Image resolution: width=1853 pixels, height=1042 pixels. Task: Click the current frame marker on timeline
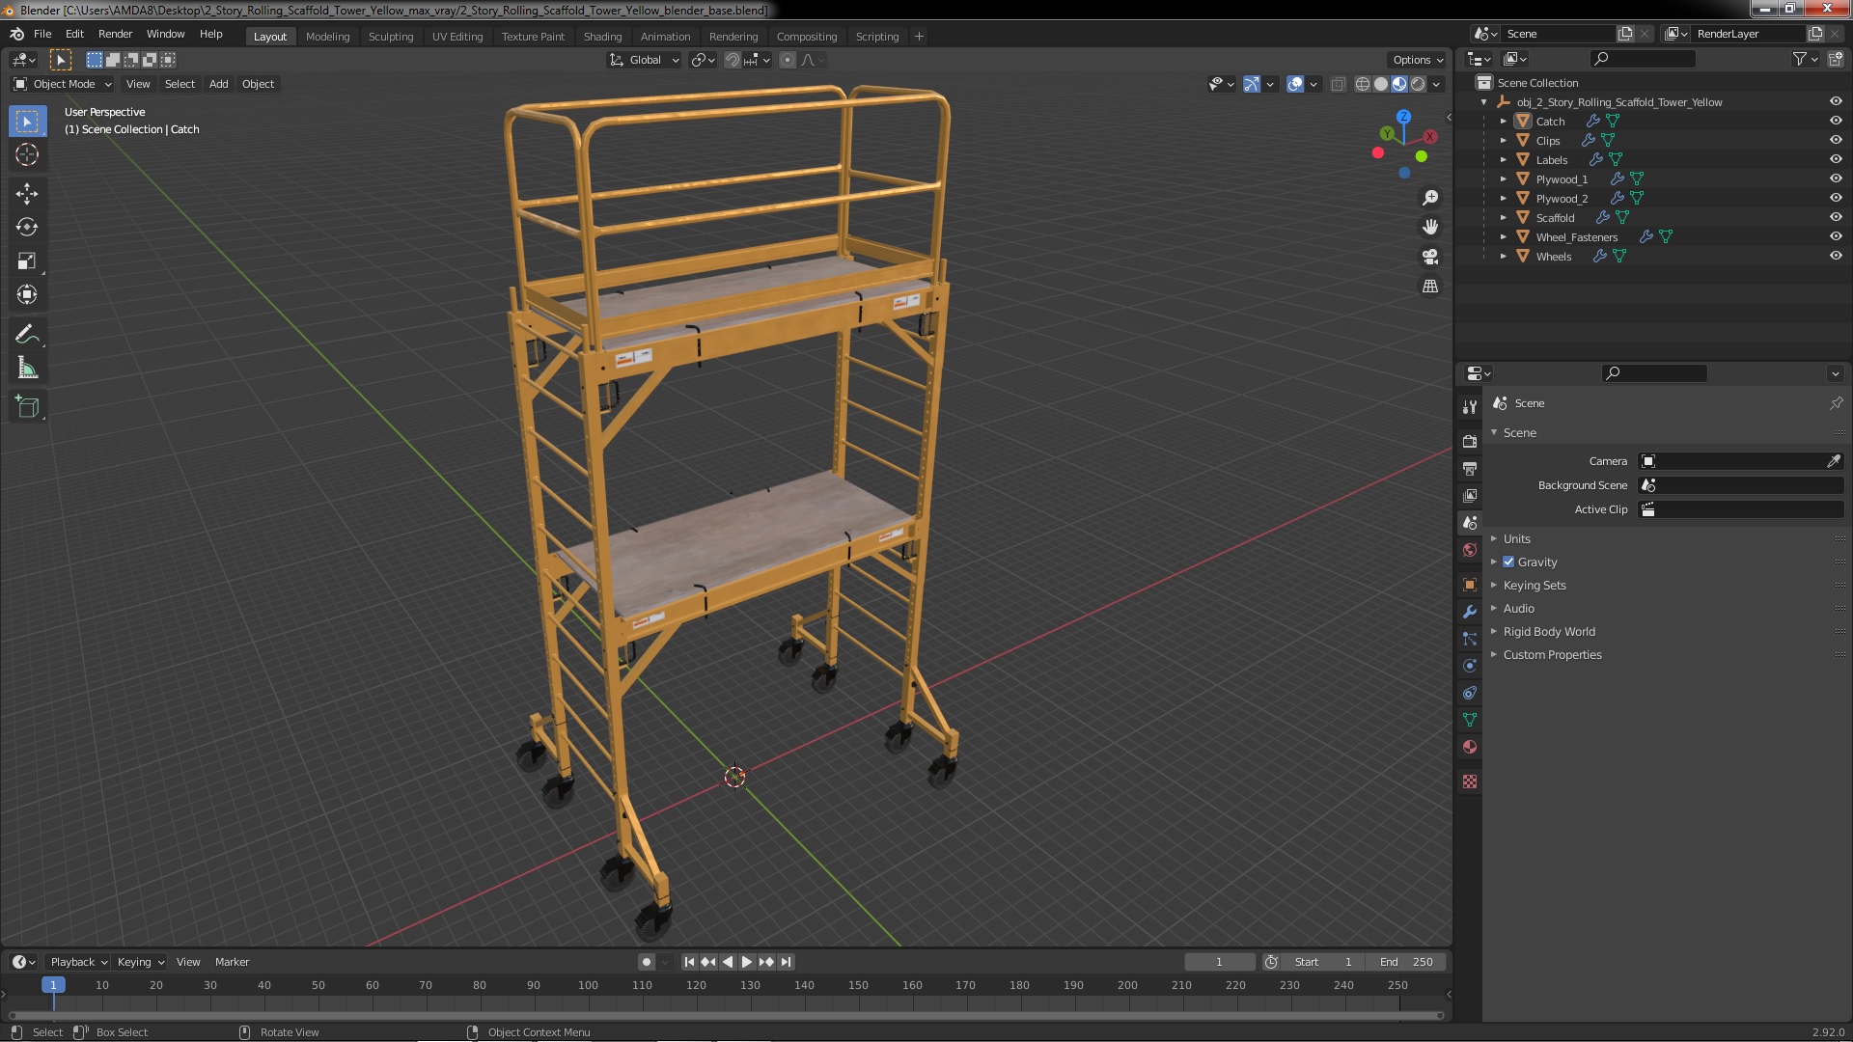[53, 985]
